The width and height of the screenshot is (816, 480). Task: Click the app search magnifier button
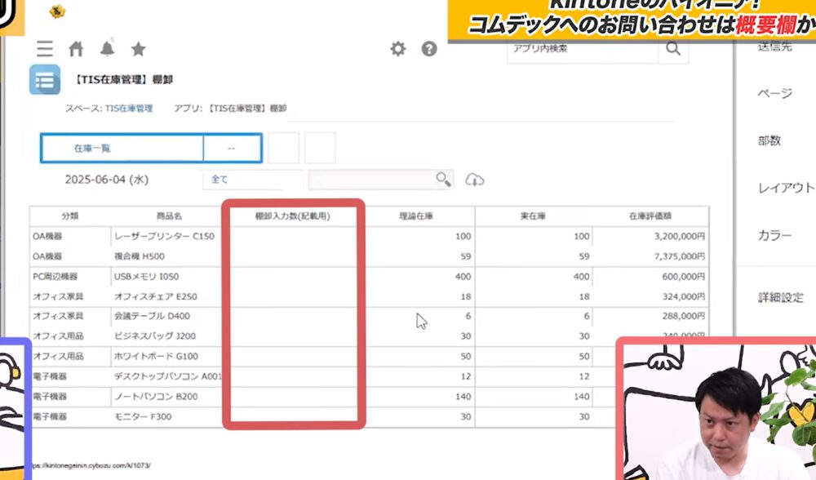tap(672, 49)
